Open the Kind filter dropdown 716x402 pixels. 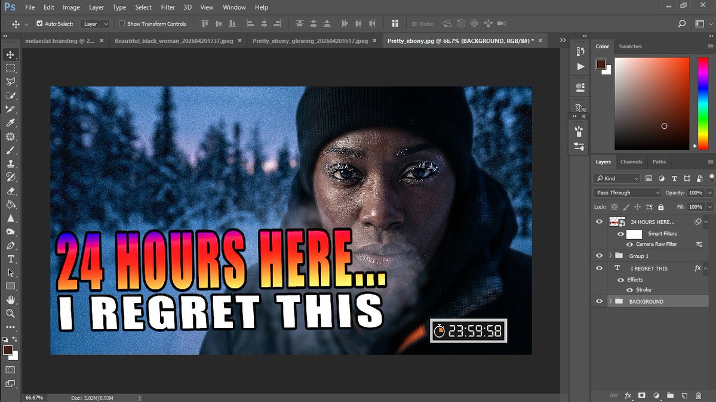(x=616, y=178)
